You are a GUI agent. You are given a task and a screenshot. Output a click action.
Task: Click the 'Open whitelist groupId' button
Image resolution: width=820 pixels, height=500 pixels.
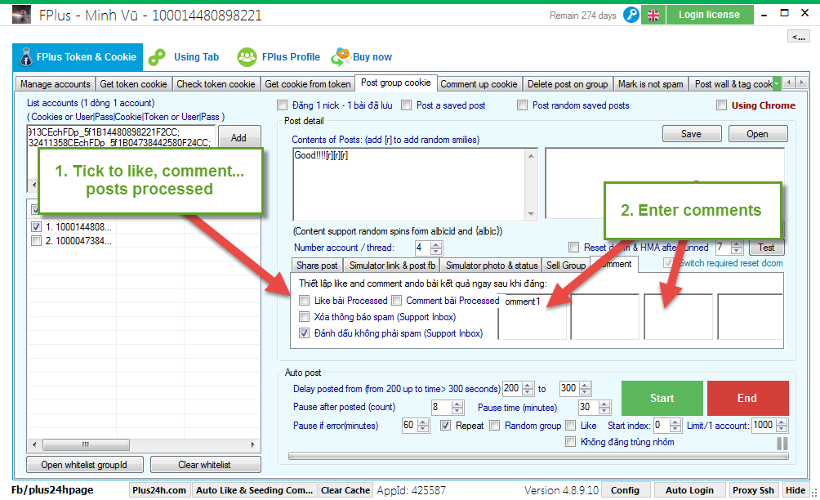84,464
